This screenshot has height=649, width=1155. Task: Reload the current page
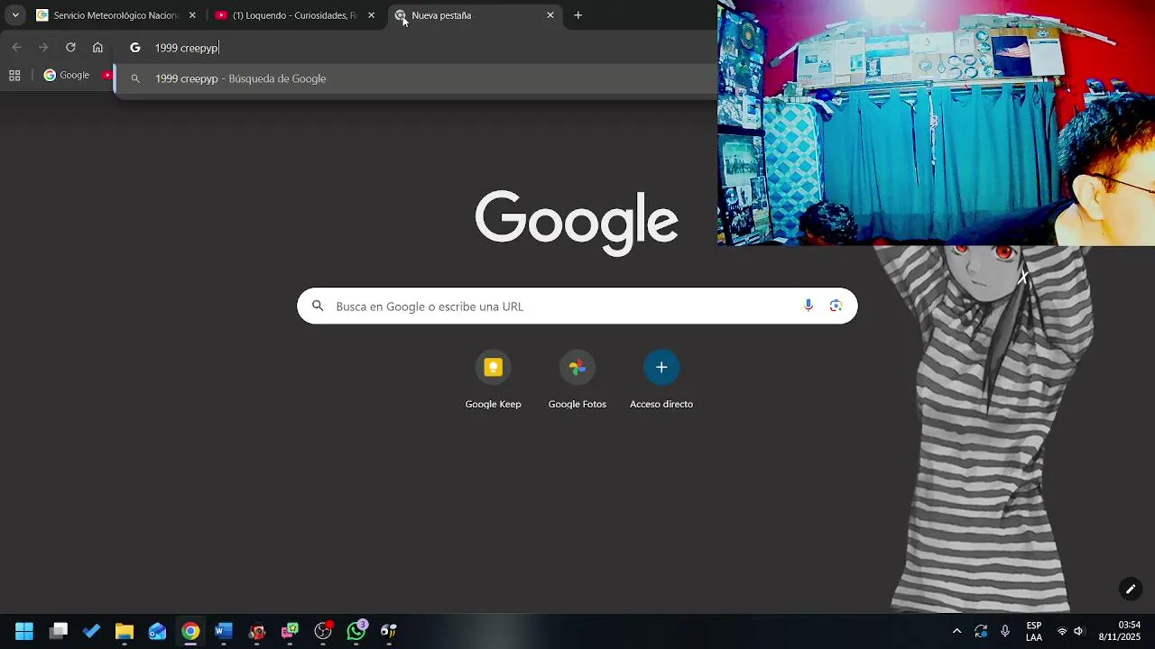tap(70, 48)
